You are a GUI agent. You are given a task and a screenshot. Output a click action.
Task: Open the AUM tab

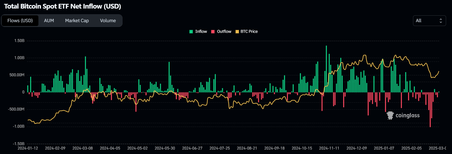(x=49, y=21)
